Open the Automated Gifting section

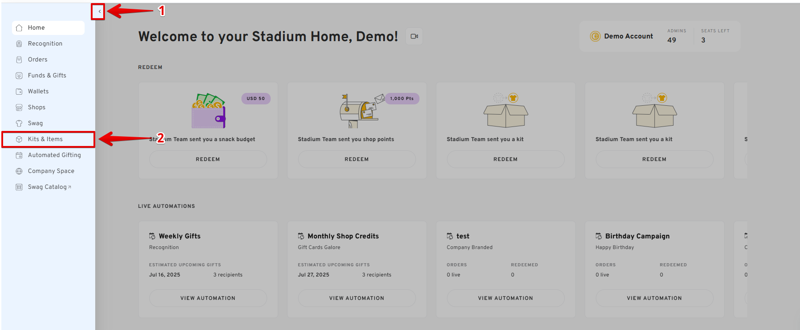pyautogui.click(x=54, y=155)
